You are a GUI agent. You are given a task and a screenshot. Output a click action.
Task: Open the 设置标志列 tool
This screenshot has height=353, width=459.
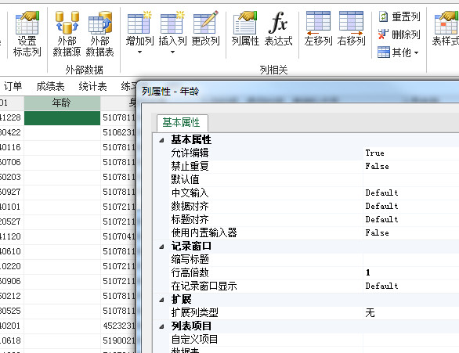point(27,34)
